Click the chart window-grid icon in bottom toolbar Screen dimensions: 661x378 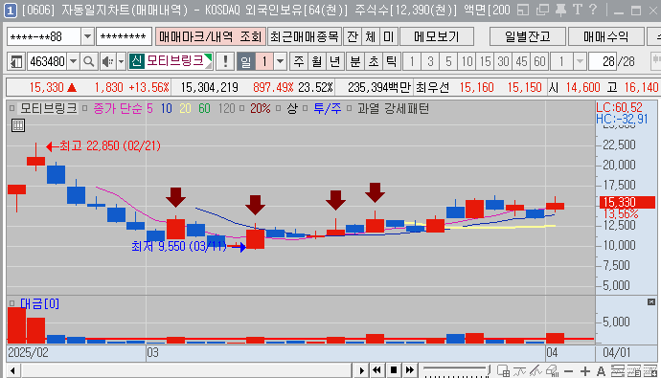click(503, 371)
